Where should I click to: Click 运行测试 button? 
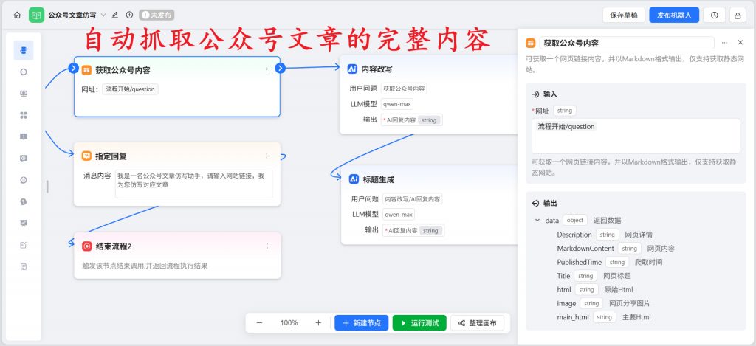coord(419,323)
